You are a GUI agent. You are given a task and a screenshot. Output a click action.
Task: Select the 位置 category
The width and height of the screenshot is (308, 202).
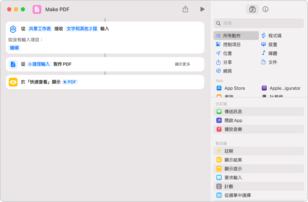224,53
